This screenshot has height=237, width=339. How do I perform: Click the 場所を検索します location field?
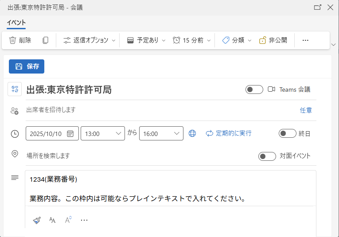140,156
